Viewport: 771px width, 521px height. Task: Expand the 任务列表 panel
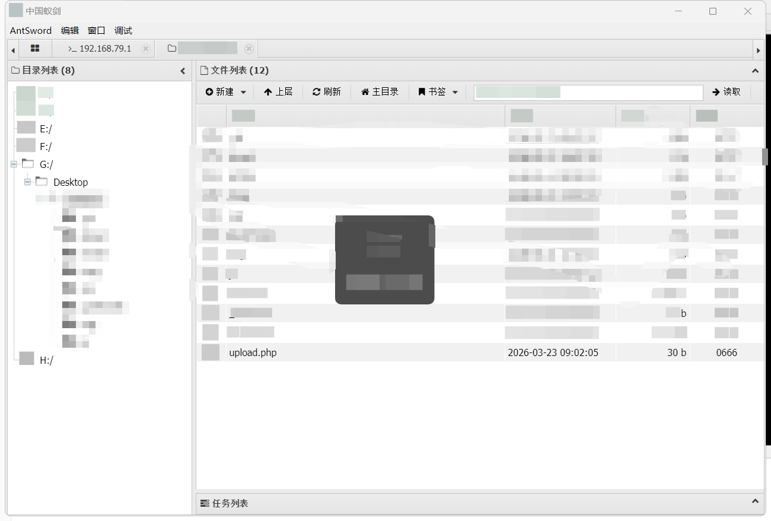[755, 501]
